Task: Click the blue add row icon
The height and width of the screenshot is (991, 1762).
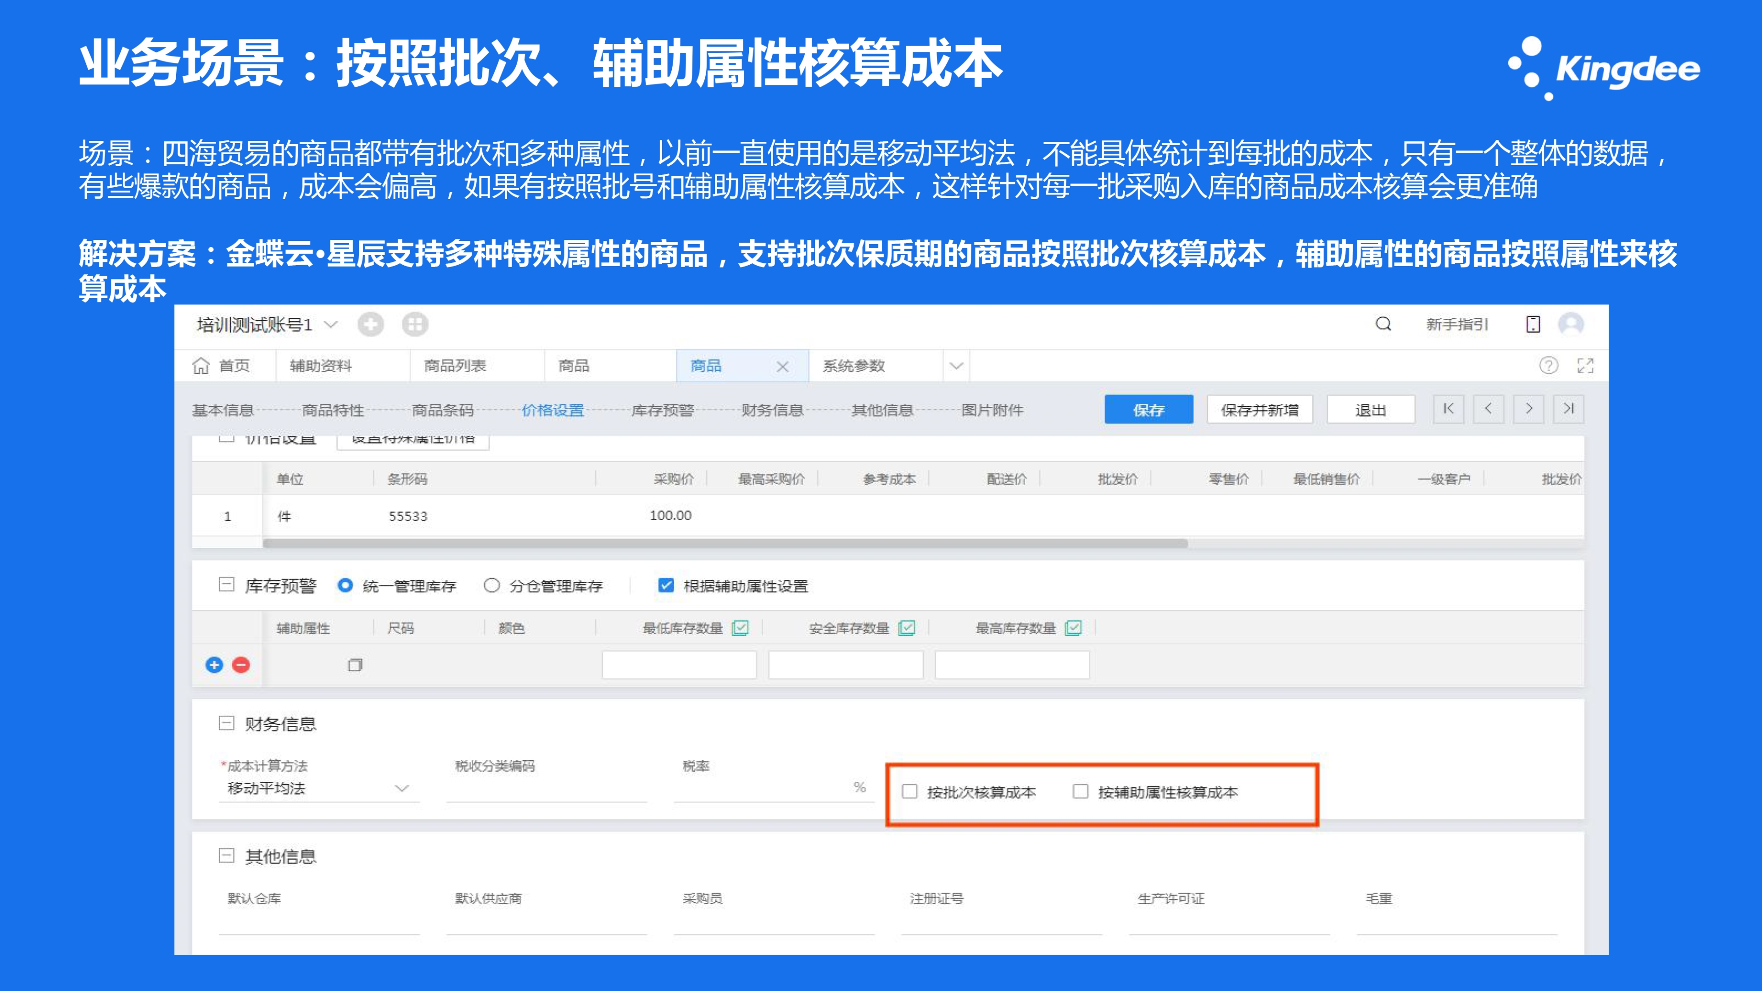Action: click(x=214, y=665)
